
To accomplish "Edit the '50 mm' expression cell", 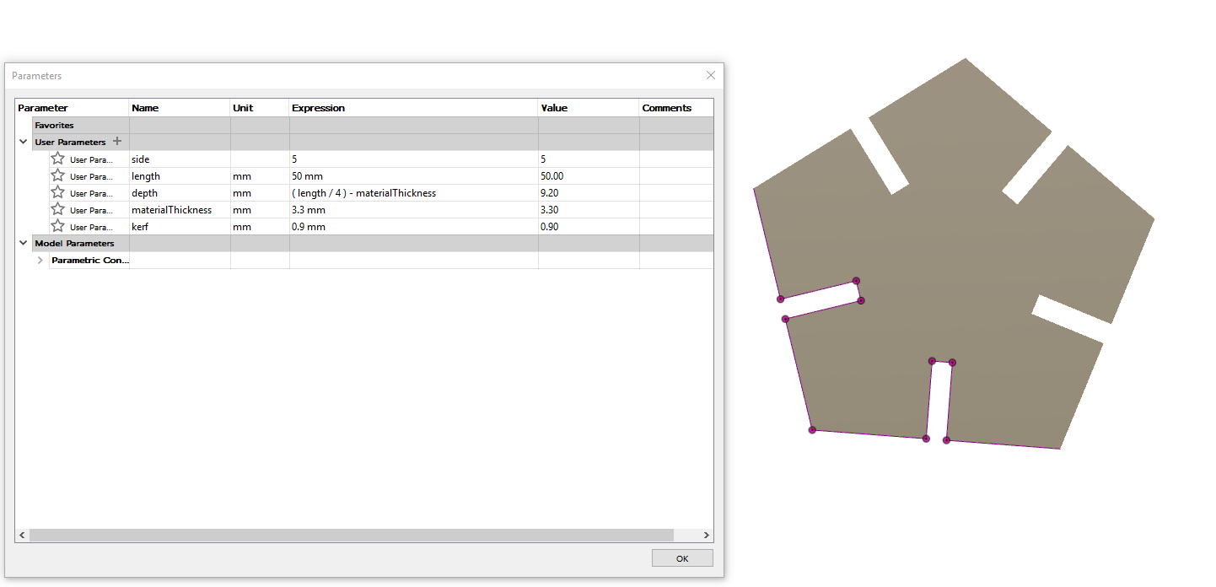I will coord(414,175).
